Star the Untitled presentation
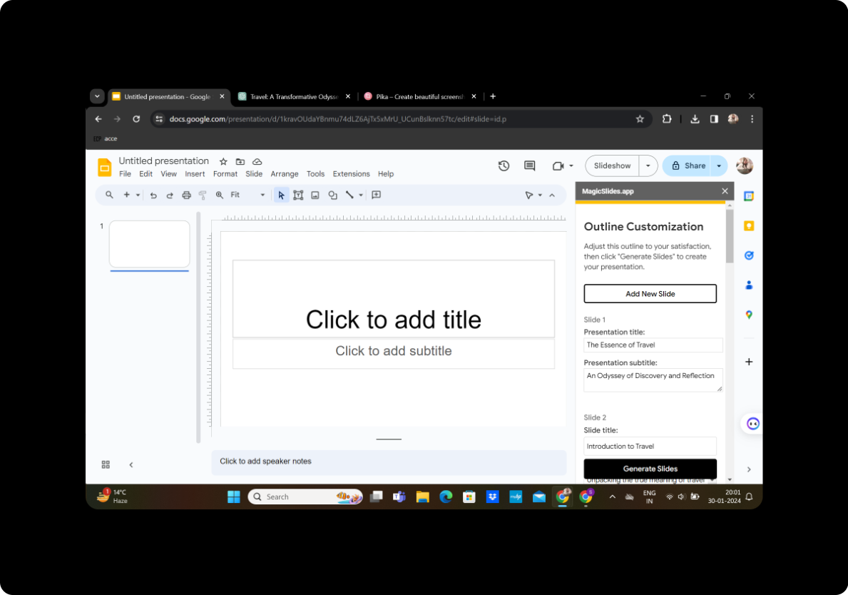Image resolution: width=848 pixels, height=595 pixels. (223, 162)
